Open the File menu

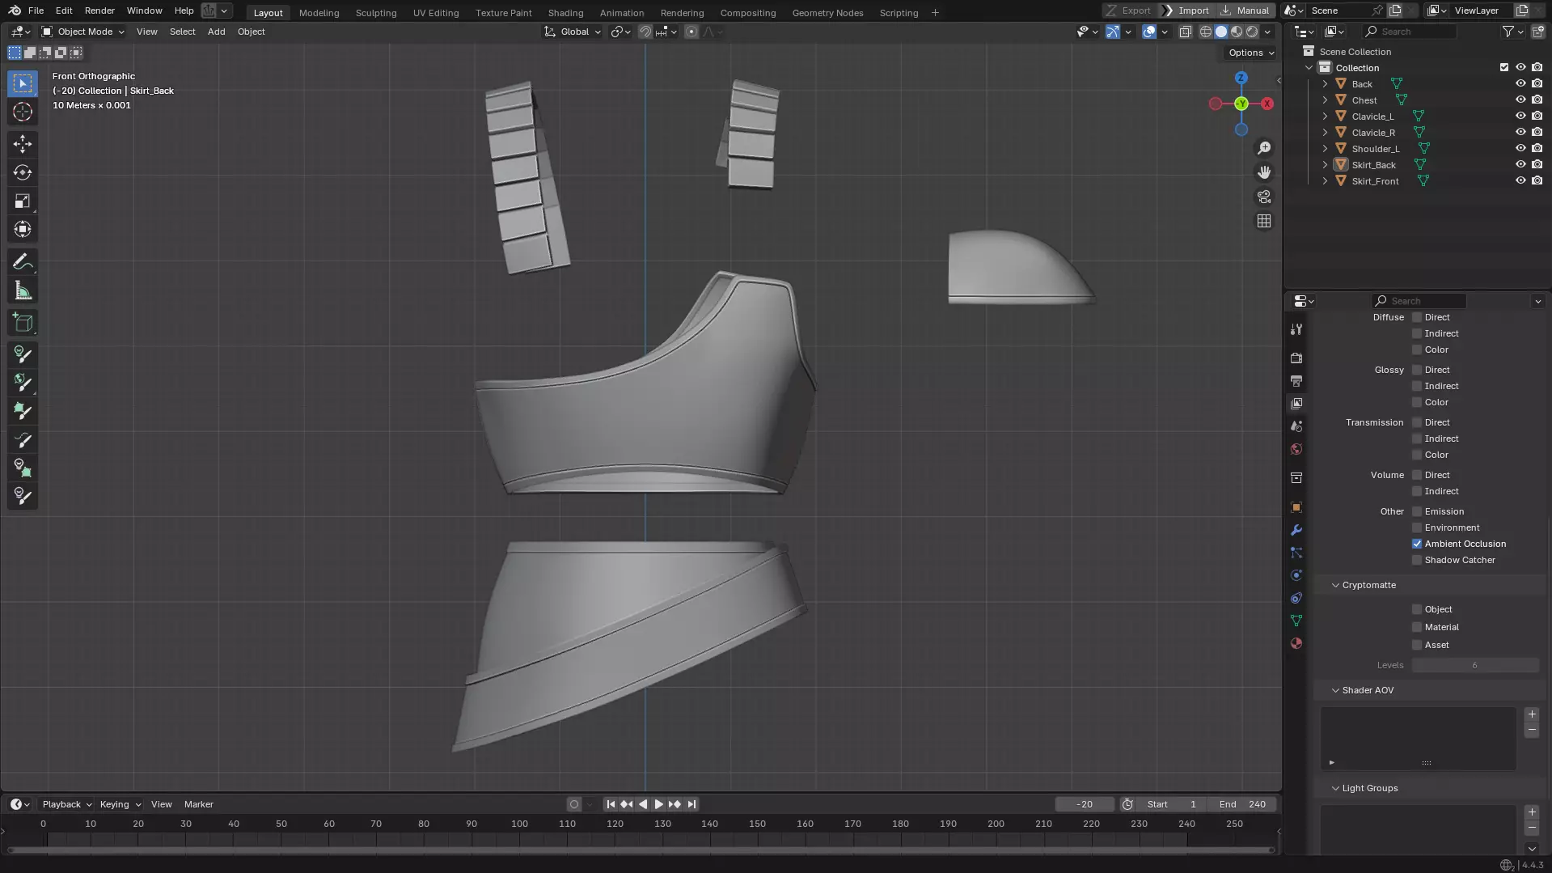36,11
